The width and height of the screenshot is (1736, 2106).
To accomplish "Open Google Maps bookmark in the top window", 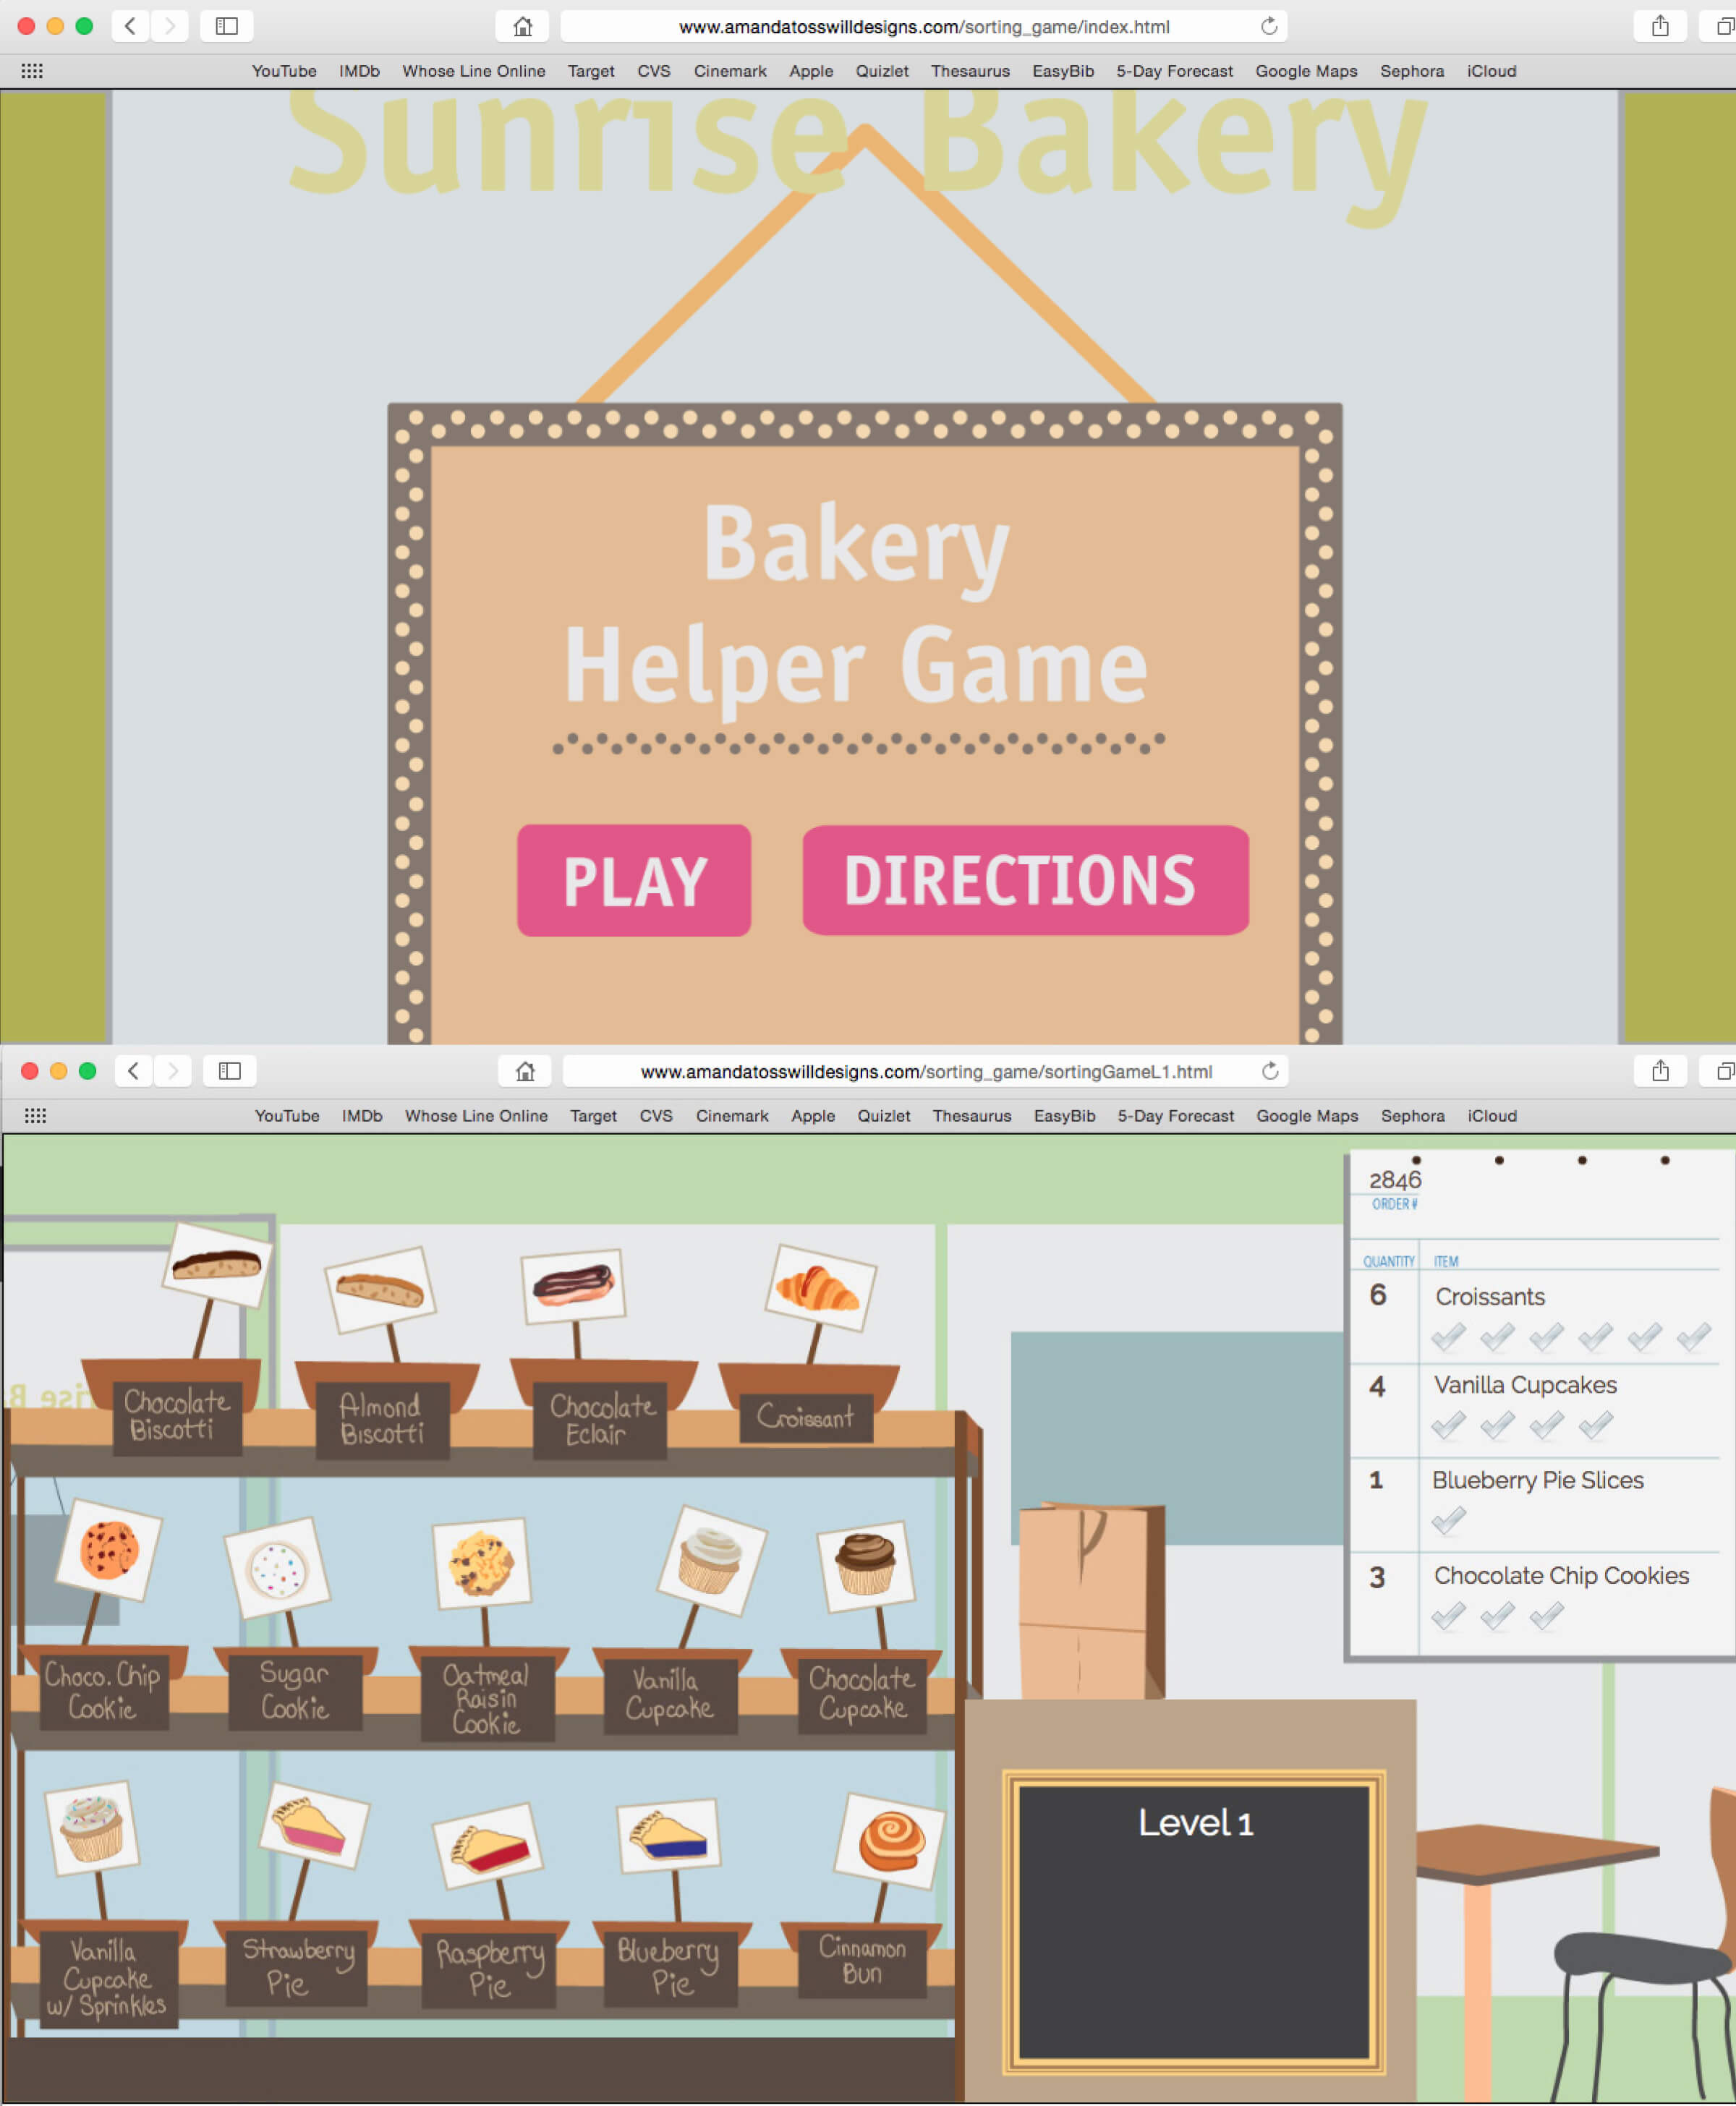I will [1306, 71].
